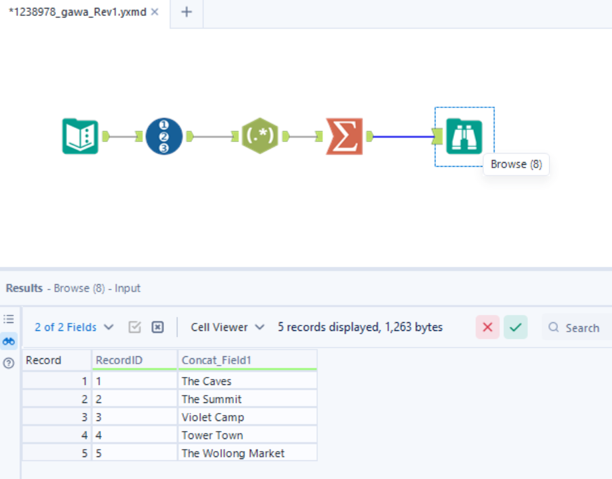Viewport: 612px width, 479px height.
Task: Open the Input Data tool
Action: click(80, 136)
